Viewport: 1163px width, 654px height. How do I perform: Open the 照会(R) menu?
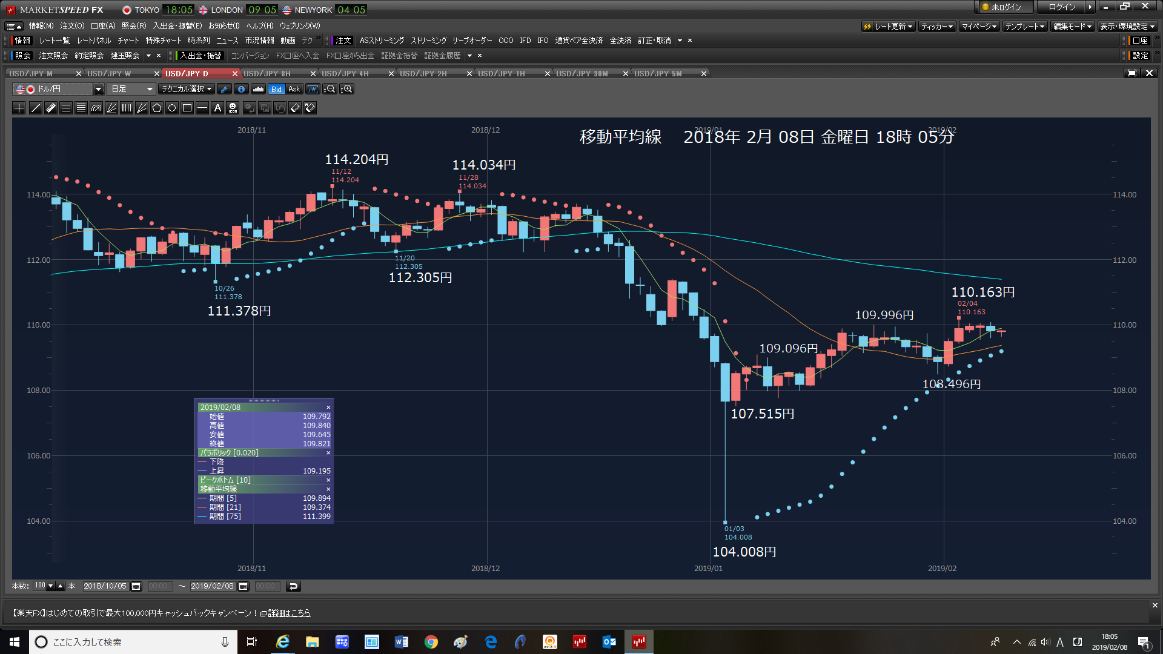coord(134,26)
